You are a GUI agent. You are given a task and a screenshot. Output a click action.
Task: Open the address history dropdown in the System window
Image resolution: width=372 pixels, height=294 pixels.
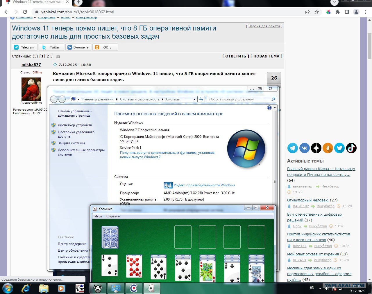pyautogui.click(x=195, y=99)
